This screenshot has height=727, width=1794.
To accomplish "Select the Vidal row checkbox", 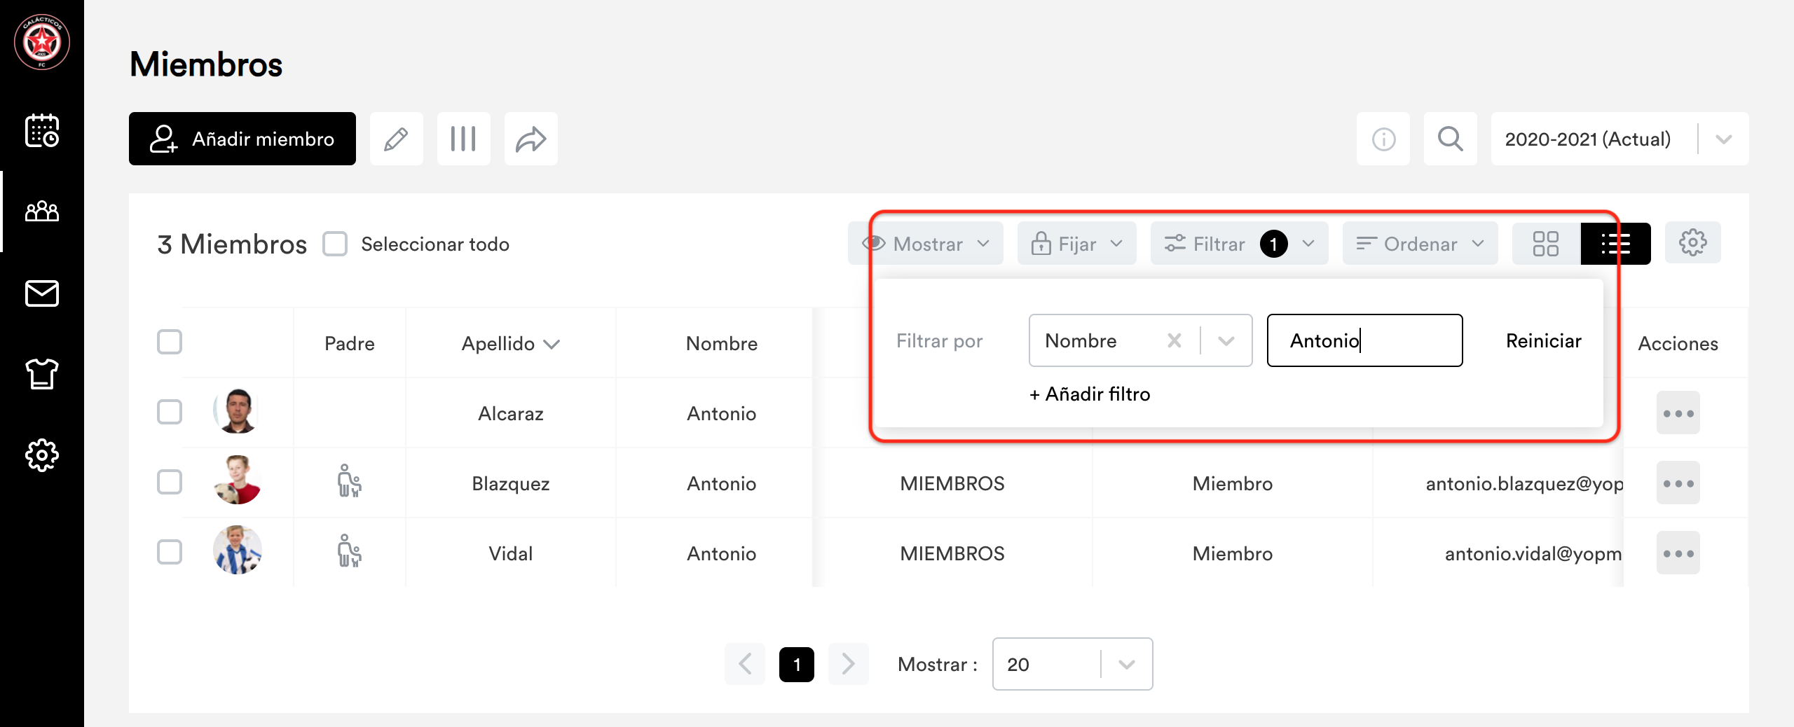I will pos(170,552).
